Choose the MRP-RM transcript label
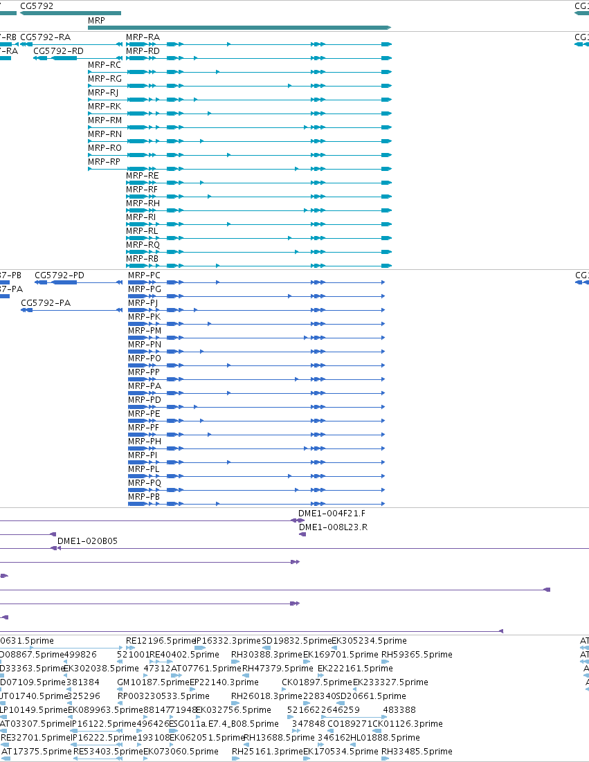The width and height of the screenshot is (589, 762). pyautogui.click(x=105, y=120)
